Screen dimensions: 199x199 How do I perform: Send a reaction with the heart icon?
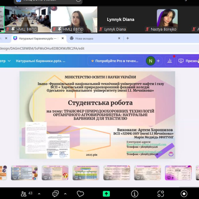pyautogui.click(x=80, y=194)
